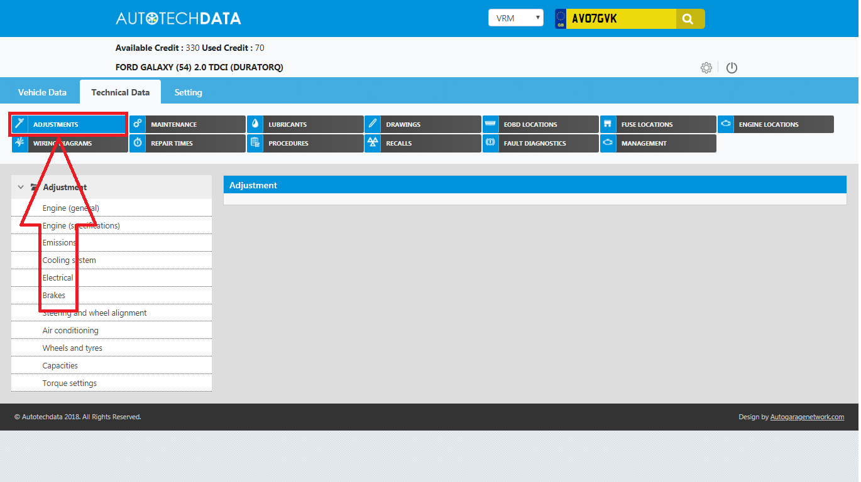Select Electrical in the adjustment list
This screenshot has height=482, width=861.
(111, 278)
